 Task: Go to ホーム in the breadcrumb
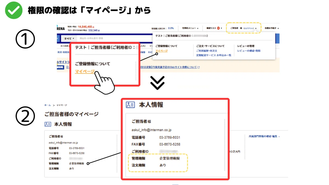click(47, 105)
